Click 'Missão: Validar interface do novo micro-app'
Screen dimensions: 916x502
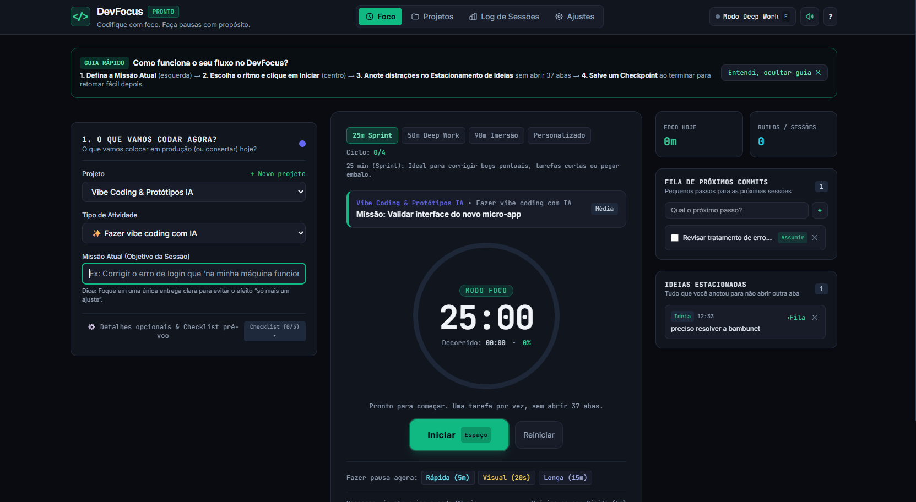438,214
